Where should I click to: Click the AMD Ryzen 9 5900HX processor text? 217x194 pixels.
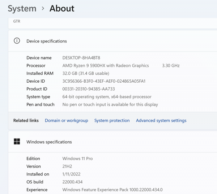[x=106, y=66]
